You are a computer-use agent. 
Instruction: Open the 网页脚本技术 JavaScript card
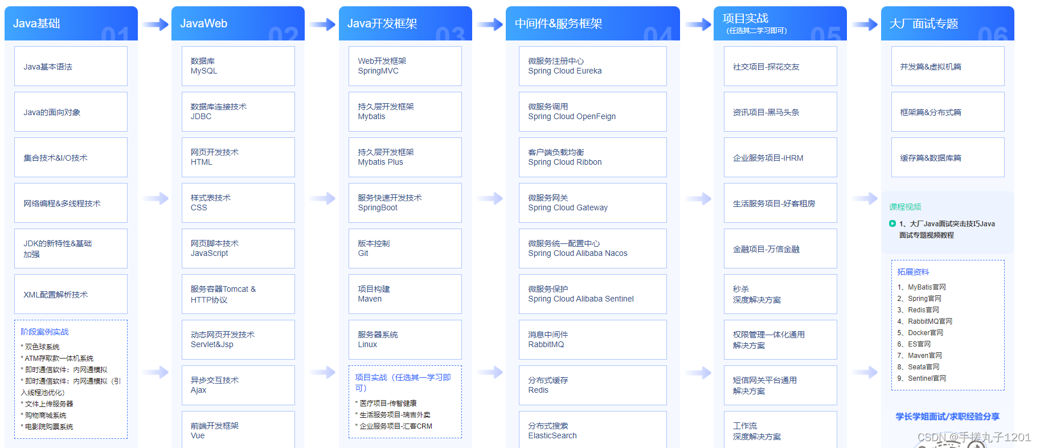pyautogui.click(x=238, y=249)
